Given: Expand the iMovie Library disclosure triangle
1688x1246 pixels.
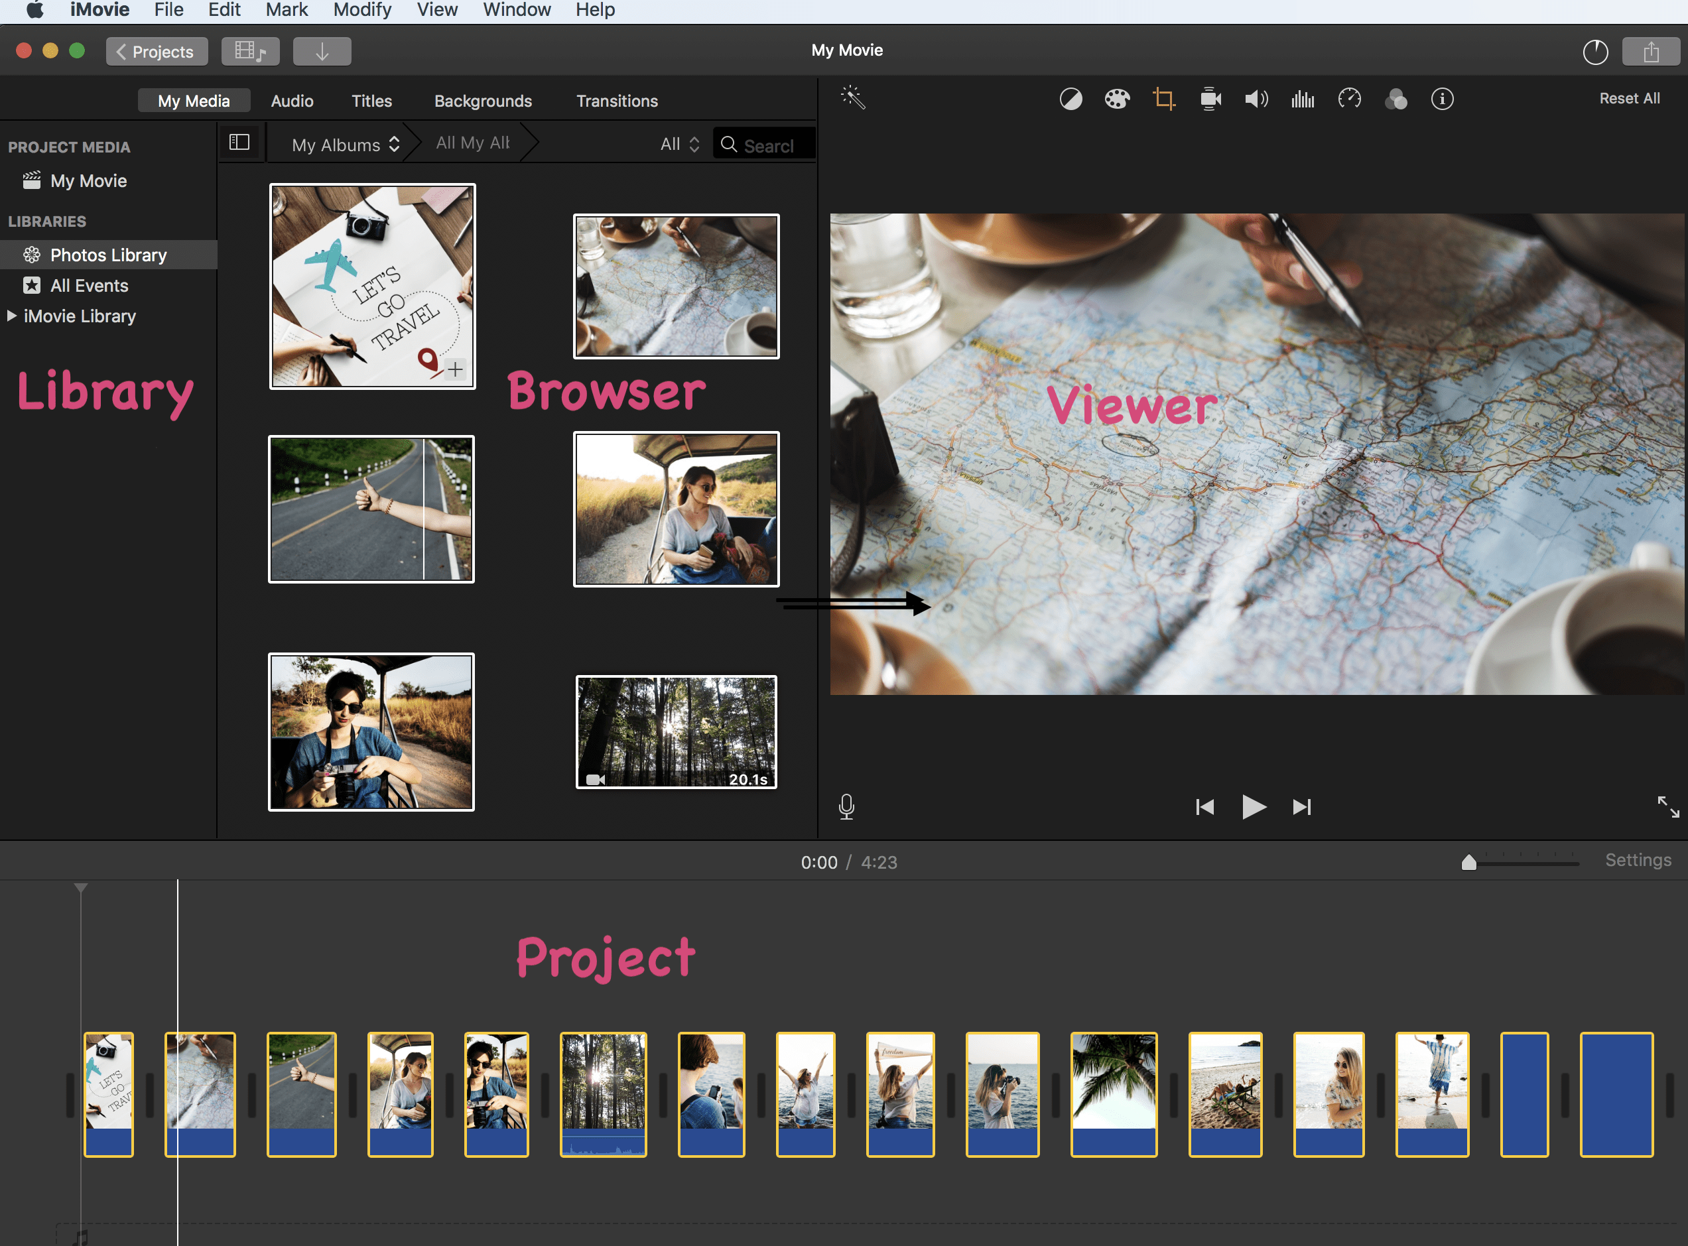Looking at the screenshot, I should tap(11, 316).
